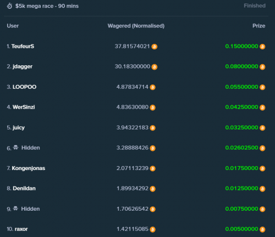This screenshot has height=237, width=275.
Task: Open Denildan user profile
Action: [x=24, y=188]
